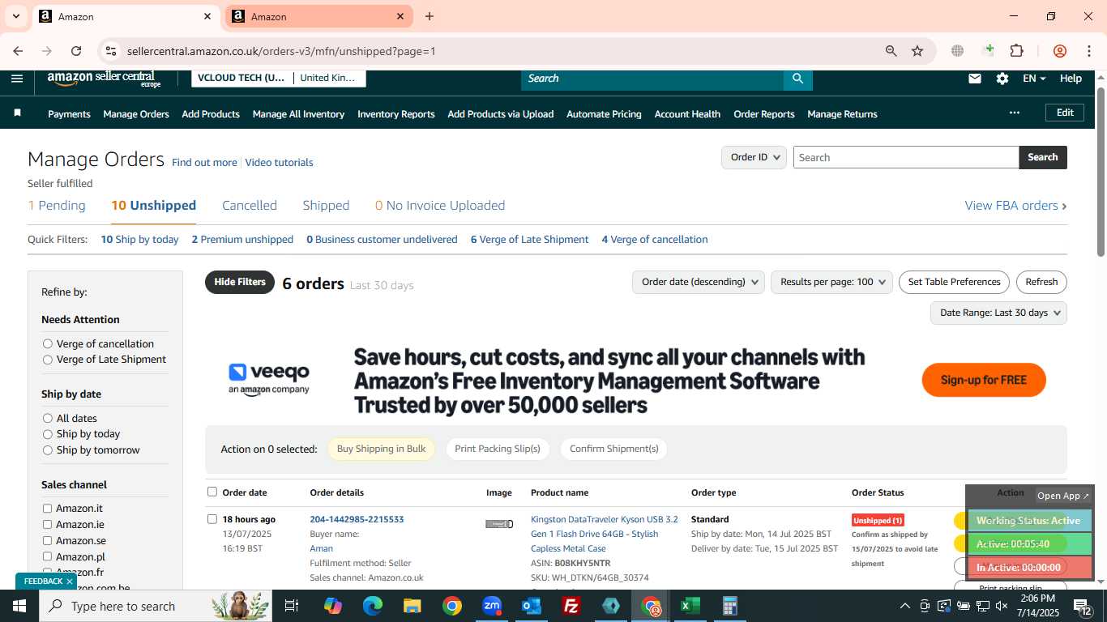
Task: Open the Order ID search type dropdown
Action: point(754,157)
